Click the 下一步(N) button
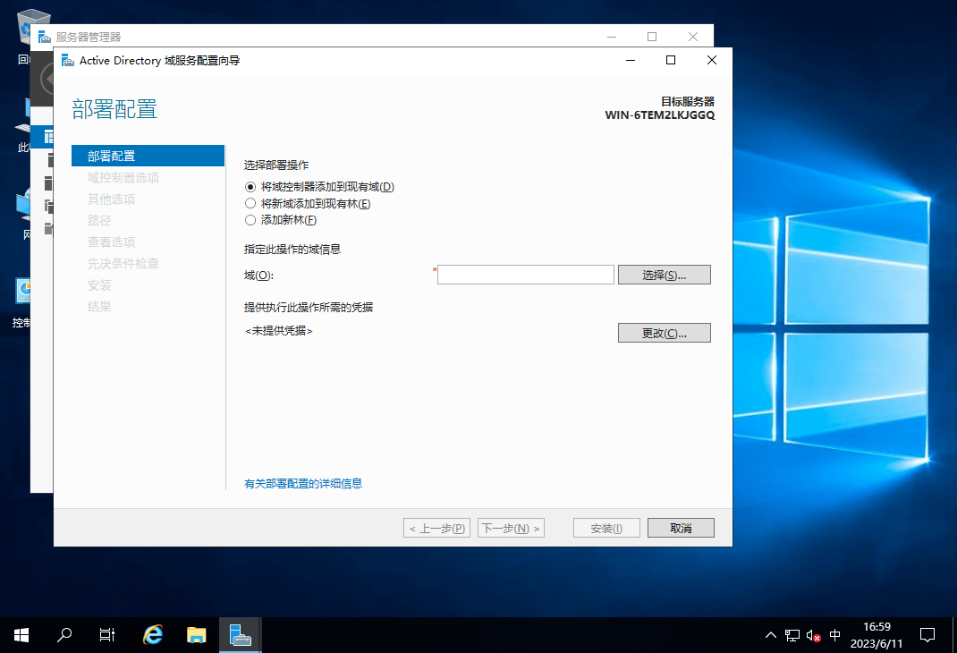This screenshot has width=957, height=653. click(x=511, y=528)
